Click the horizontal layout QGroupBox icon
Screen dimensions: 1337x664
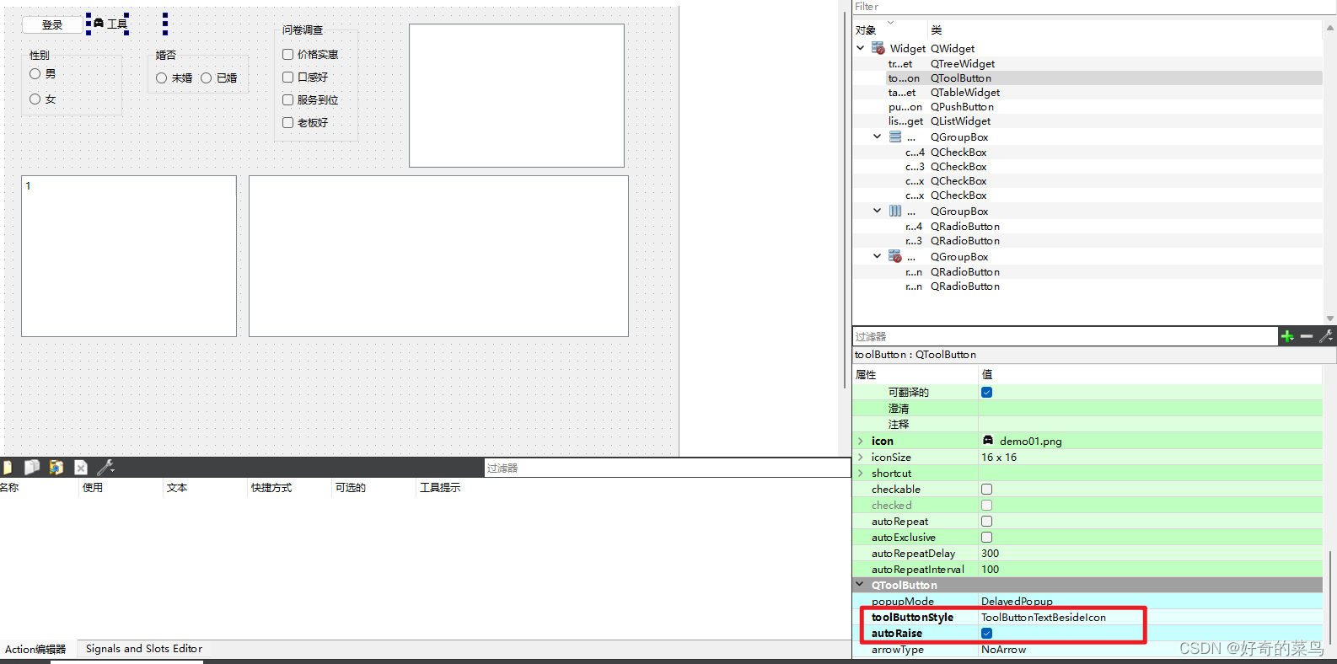coord(895,211)
